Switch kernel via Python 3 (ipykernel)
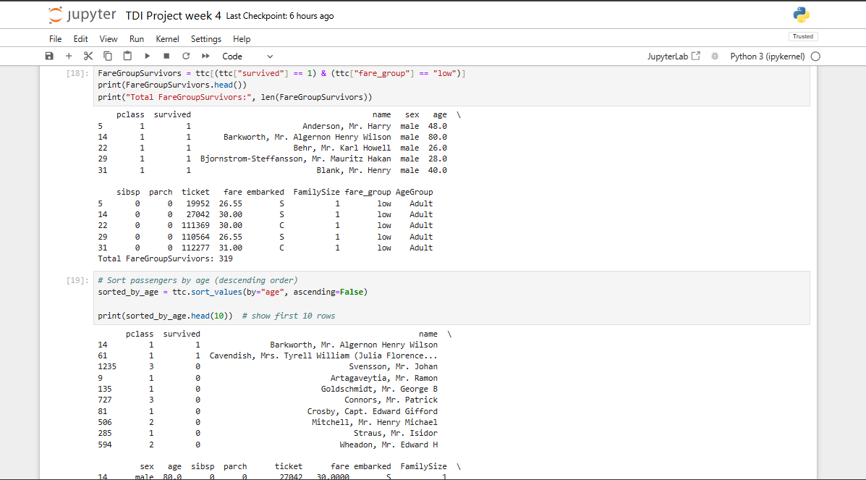The height and width of the screenshot is (480, 866). tap(767, 56)
